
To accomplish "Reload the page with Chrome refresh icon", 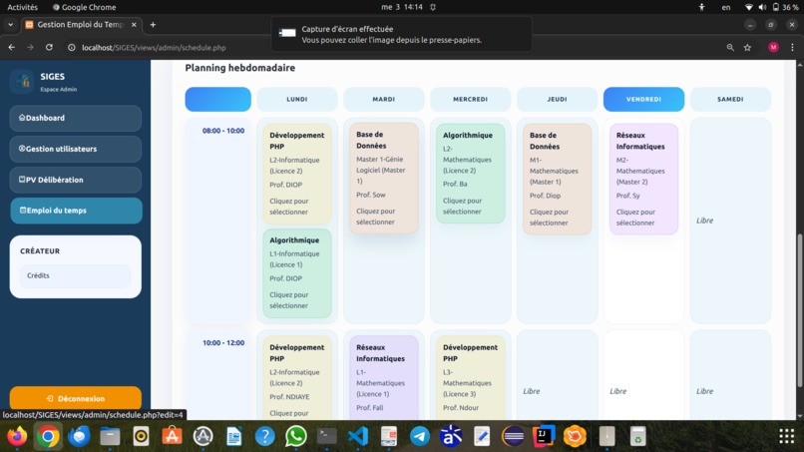I will point(49,47).
